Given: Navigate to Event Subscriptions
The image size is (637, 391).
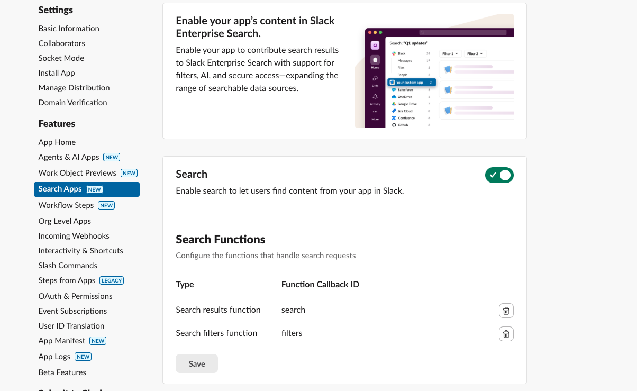Looking at the screenshot, I should pyautogui.click(x=72, y=311).
